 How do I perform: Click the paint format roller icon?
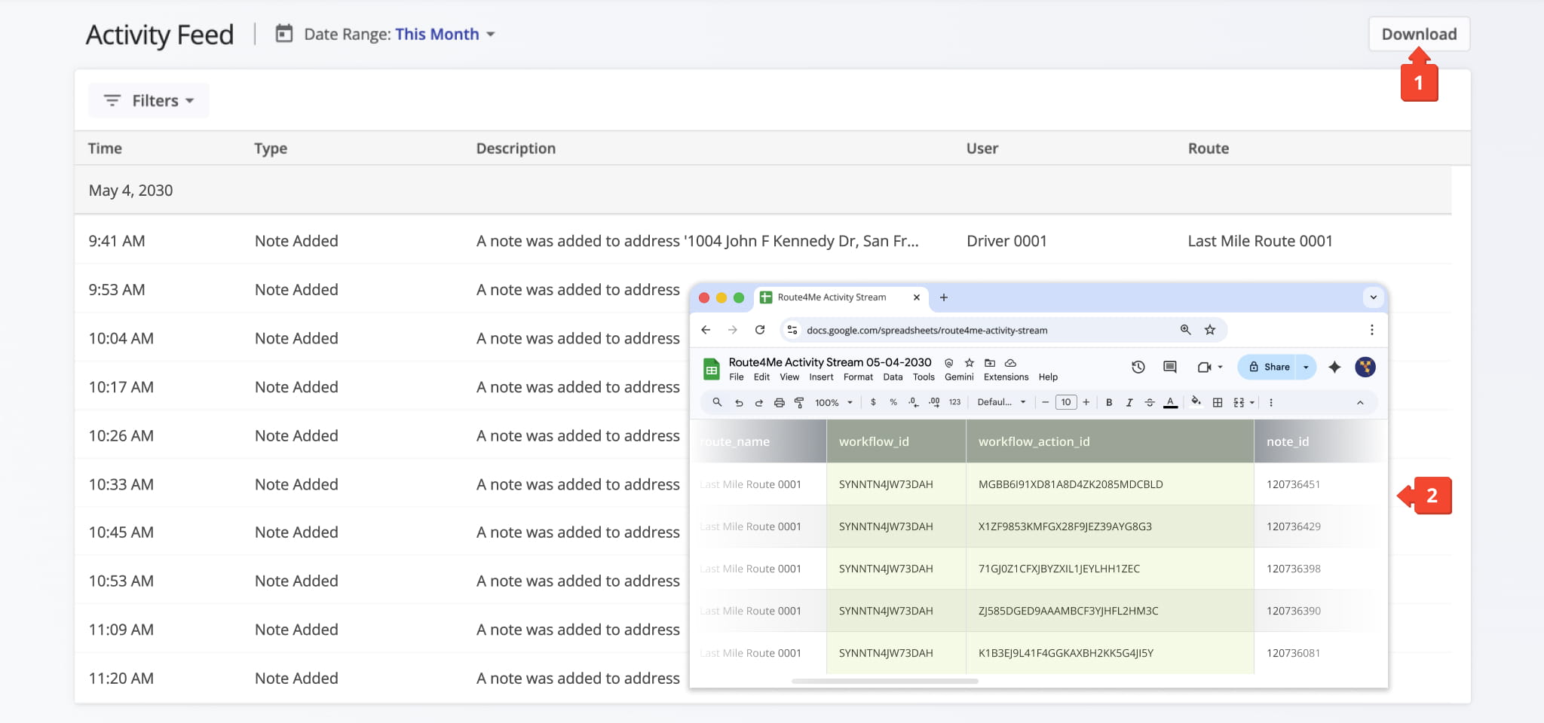click(x=799, y=402)
